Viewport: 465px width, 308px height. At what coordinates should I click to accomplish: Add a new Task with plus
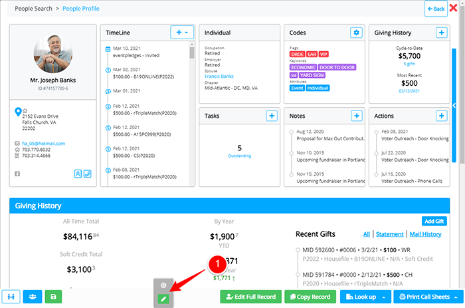[x=272, y=116]
